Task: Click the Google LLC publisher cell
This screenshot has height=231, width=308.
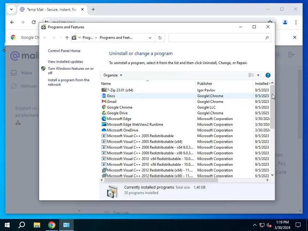Action: (206, 107)
